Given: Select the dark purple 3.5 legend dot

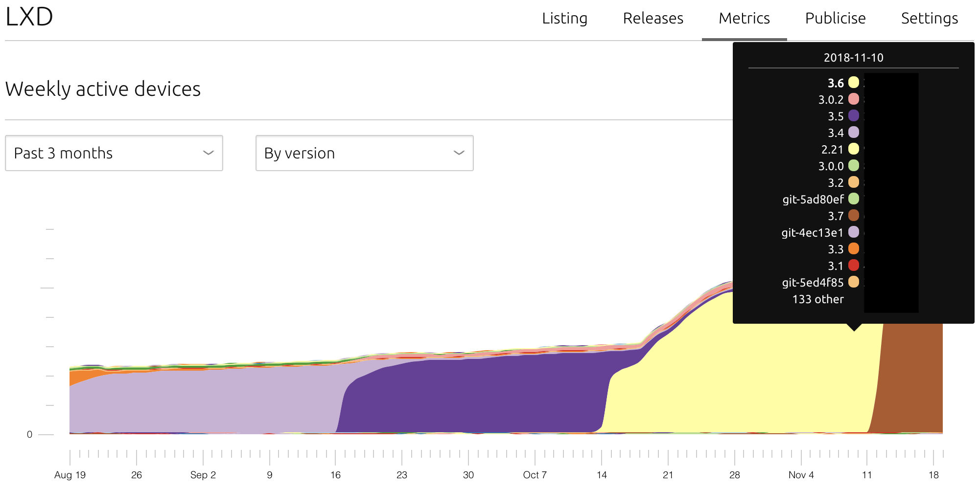Looking at the screenshot, I should (x=854, y=116).
